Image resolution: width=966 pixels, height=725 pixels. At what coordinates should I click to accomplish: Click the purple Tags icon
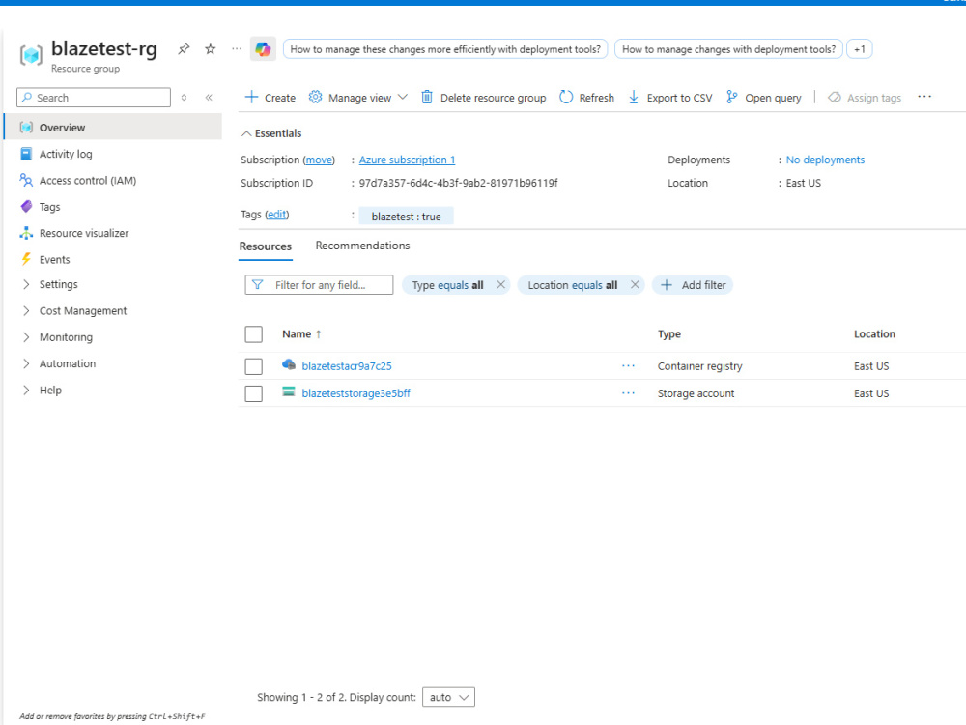point(26,207)
